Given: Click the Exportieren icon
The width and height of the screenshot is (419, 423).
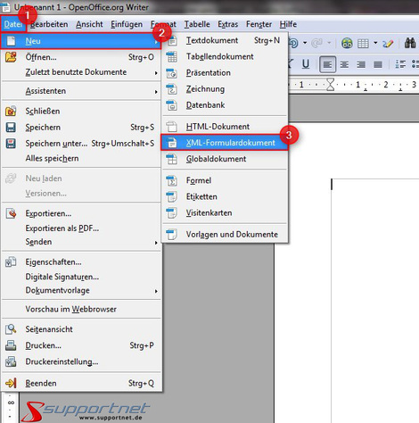Looking at the screenshot, I should 11,213.
